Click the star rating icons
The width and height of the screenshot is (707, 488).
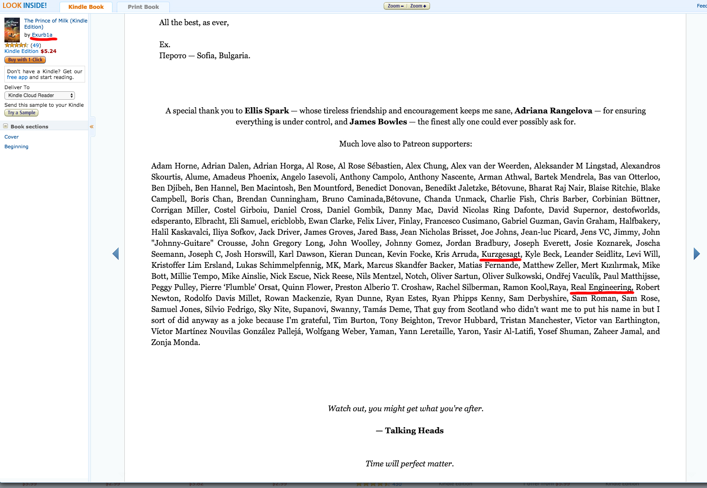[x=16, y=45]
